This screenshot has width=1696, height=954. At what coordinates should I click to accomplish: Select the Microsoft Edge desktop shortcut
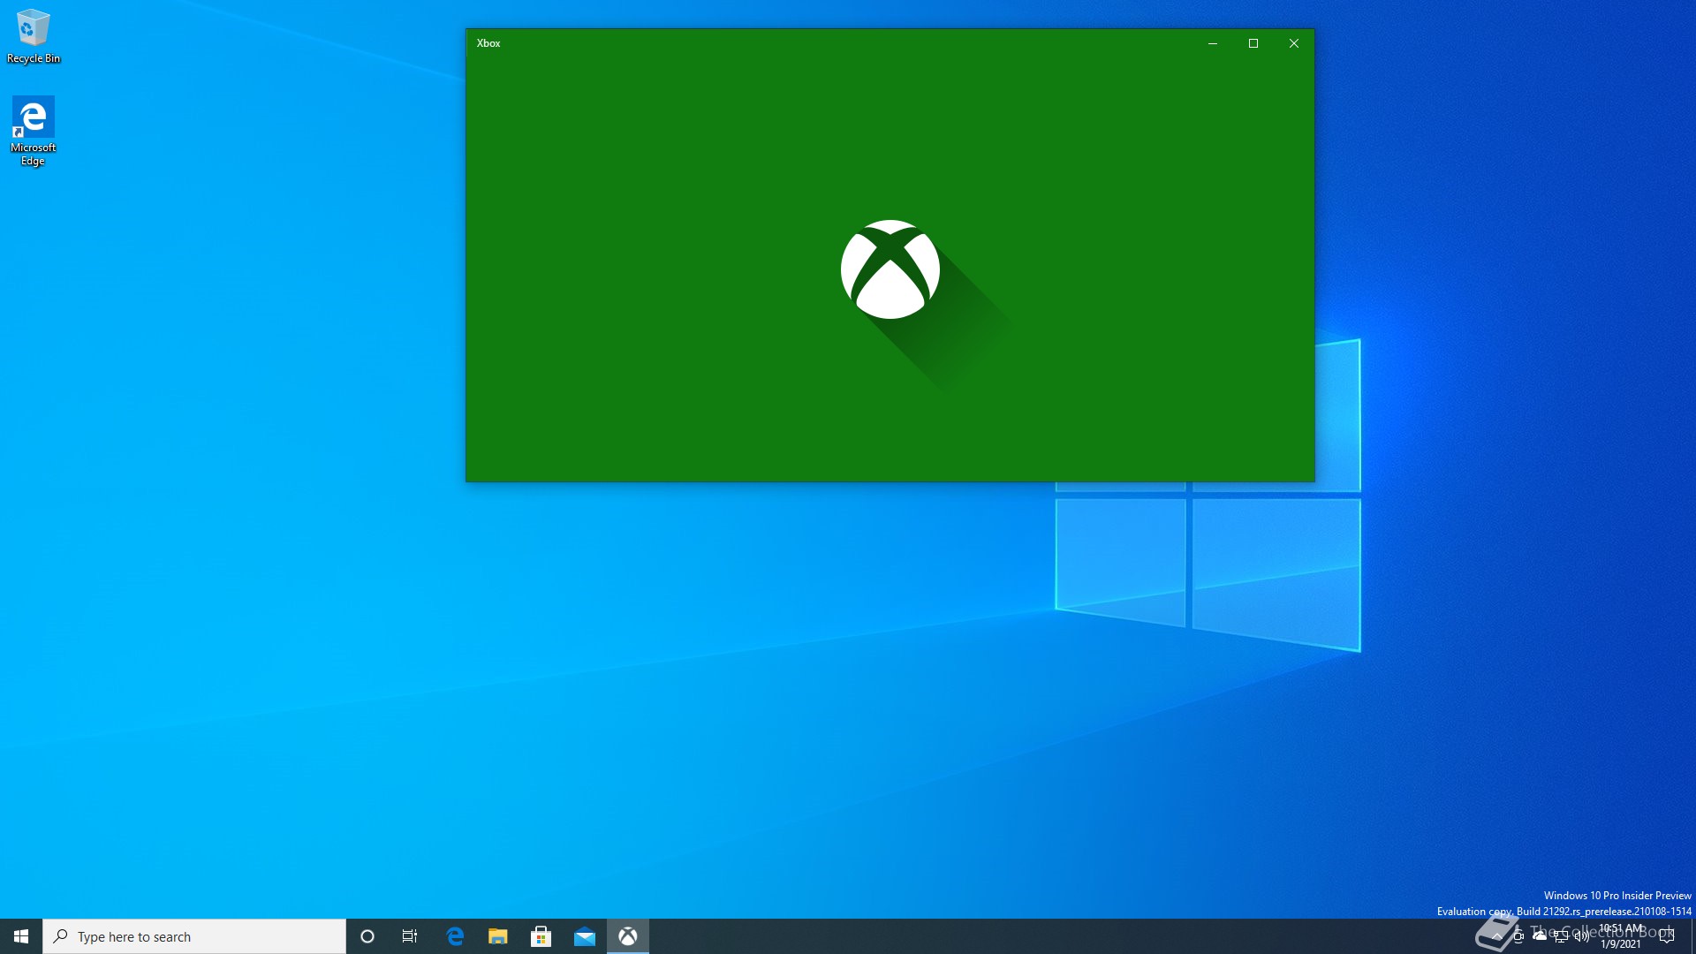click(x=34, y=131)
